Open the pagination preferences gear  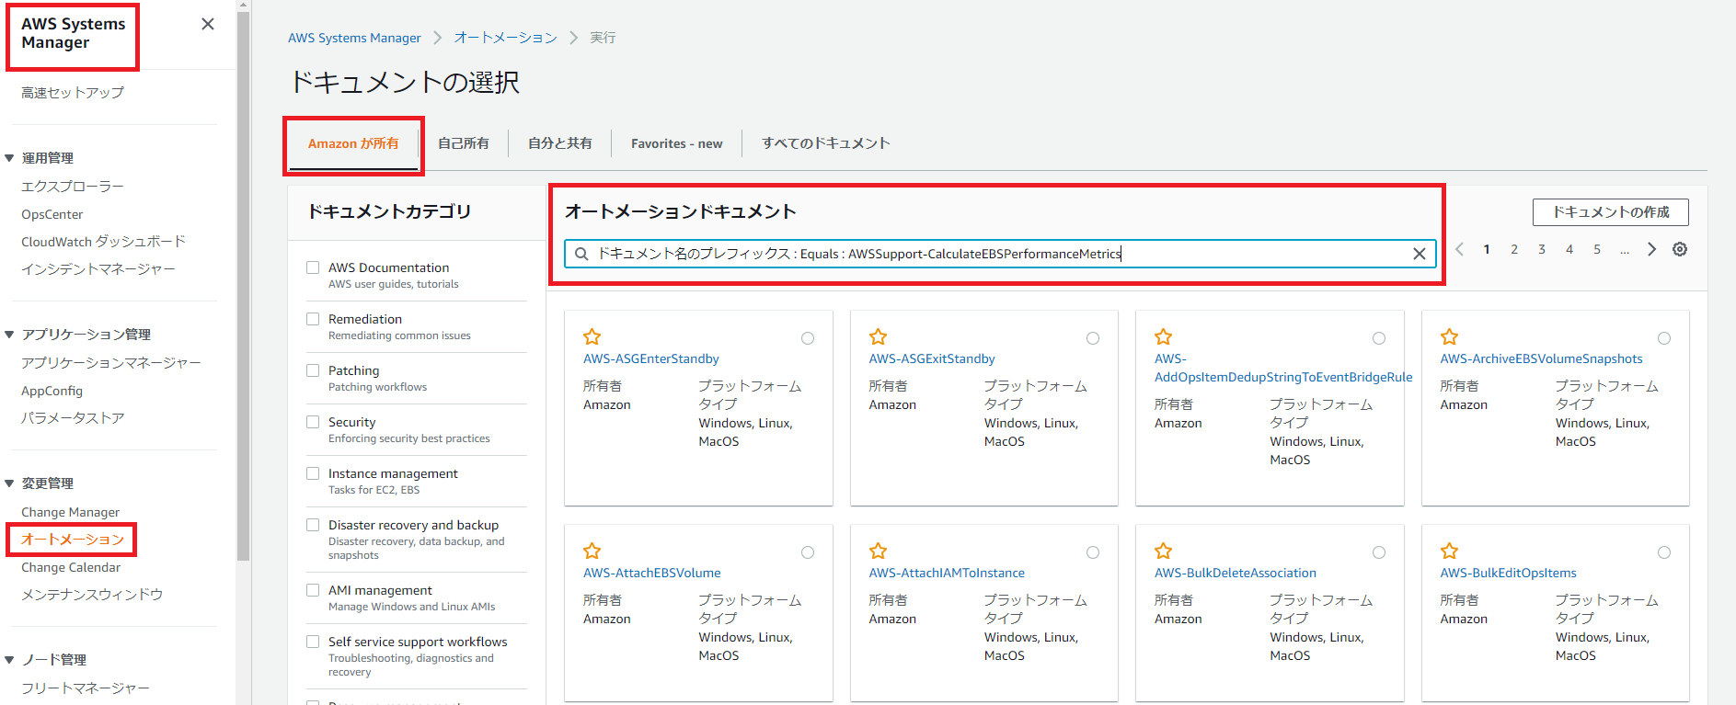pyautogui.click(x=1680, y=249)
